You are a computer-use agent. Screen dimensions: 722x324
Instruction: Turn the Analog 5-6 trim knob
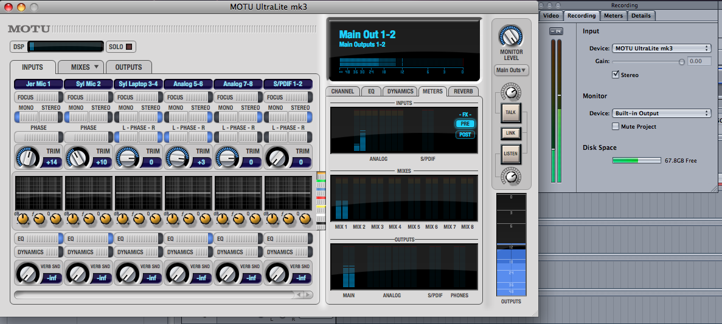point(176,157)
